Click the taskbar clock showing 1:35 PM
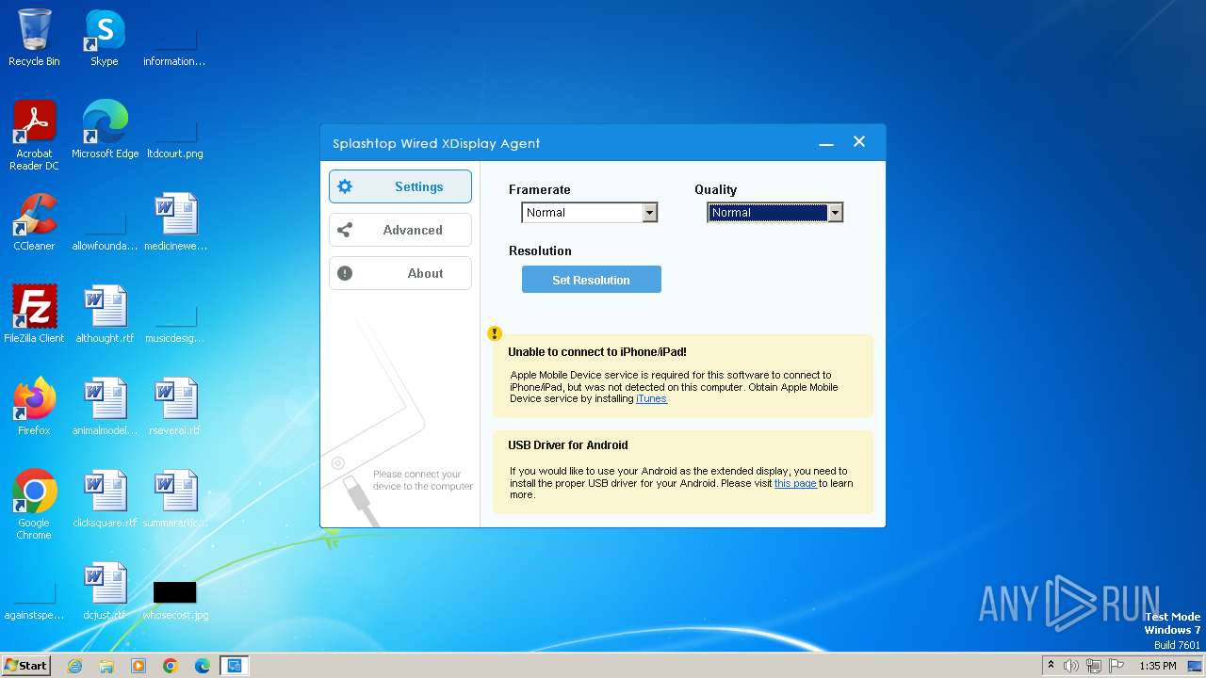Viewport: 1206px width, 678px height. [x=1157, y=666]
